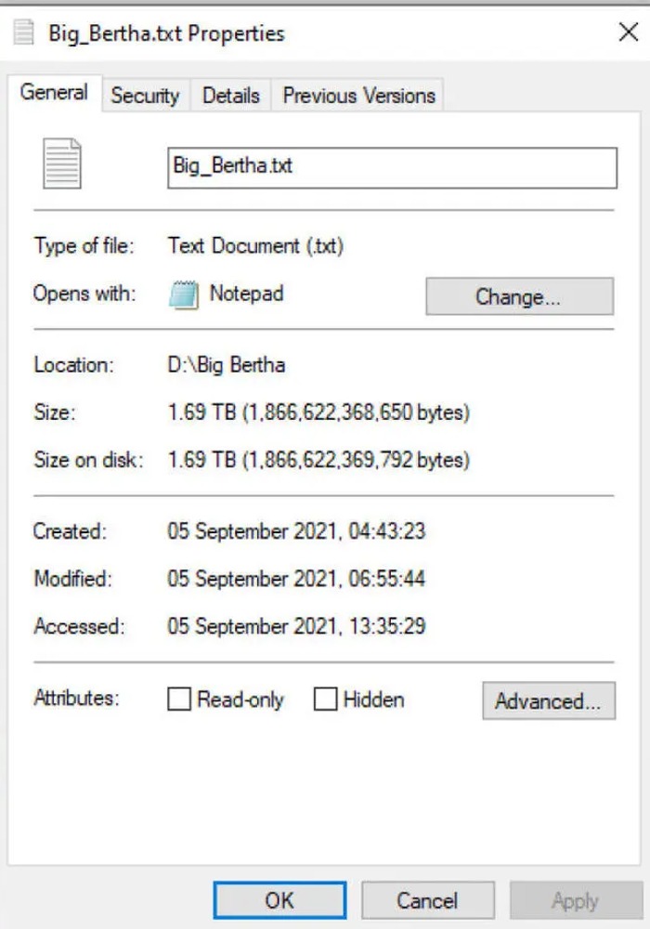Switch to the General tab

[x=54, y=93]
